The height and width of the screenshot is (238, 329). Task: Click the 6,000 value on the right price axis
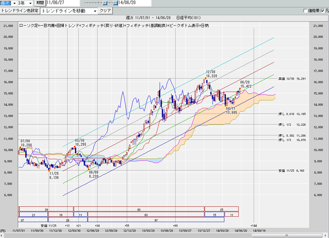coord(318,195)
